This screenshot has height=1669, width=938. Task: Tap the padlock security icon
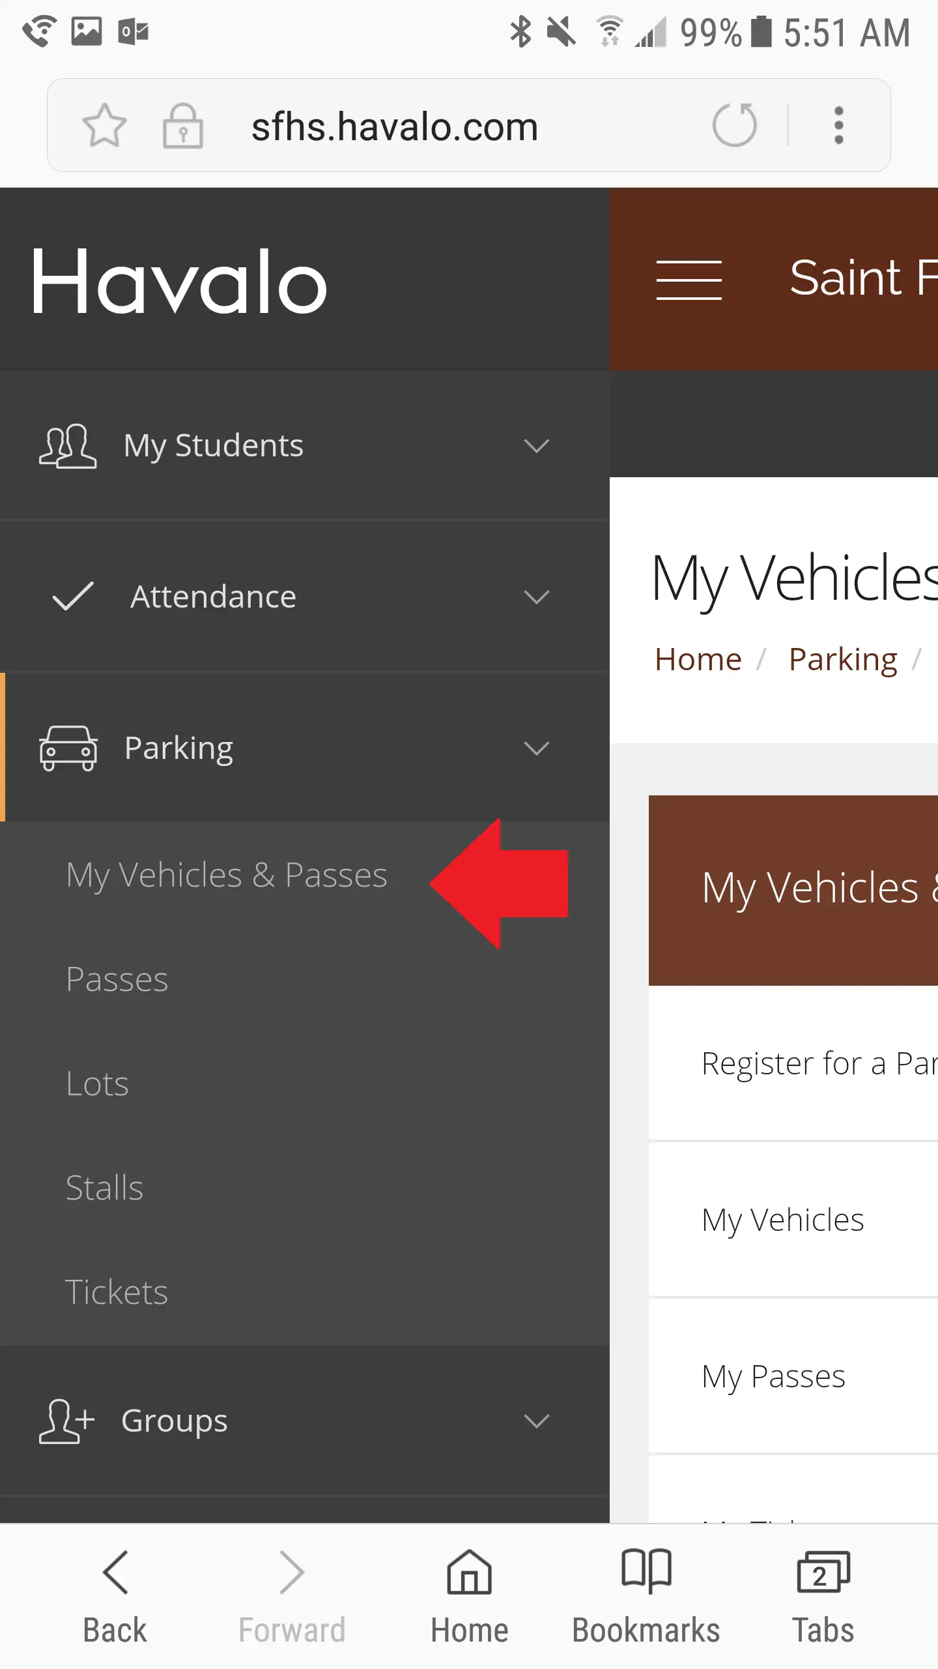click(x=183, y=125)
